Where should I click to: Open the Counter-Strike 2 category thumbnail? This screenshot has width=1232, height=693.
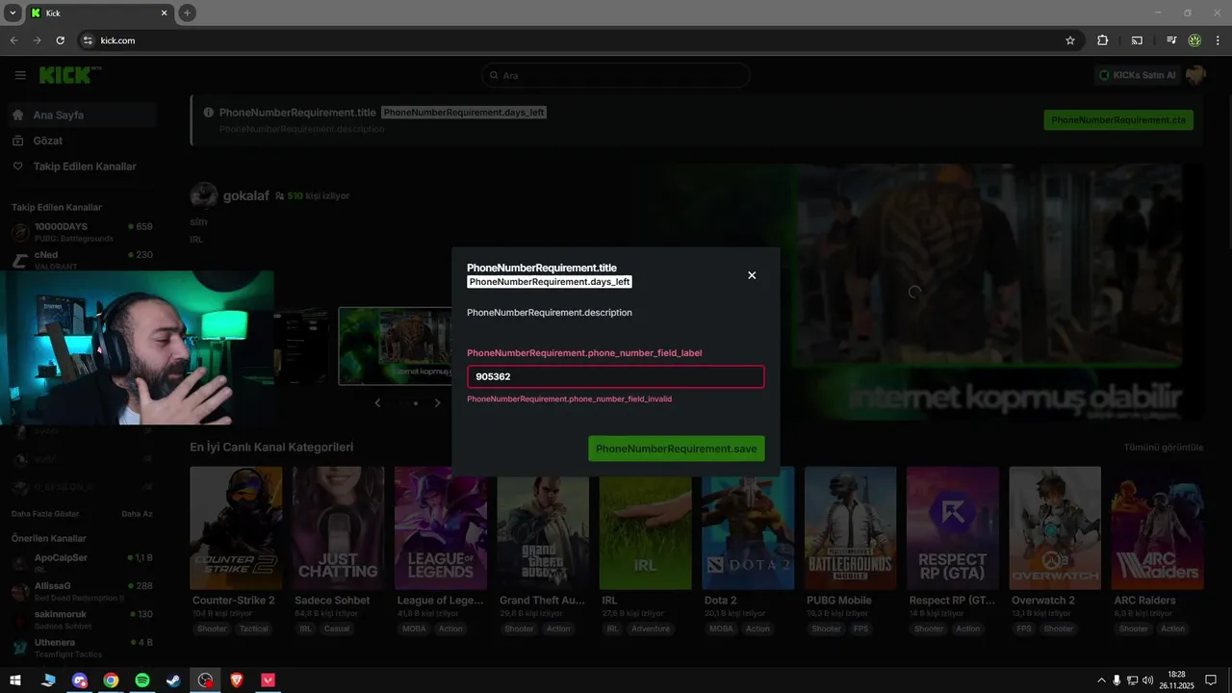(236, 528)
